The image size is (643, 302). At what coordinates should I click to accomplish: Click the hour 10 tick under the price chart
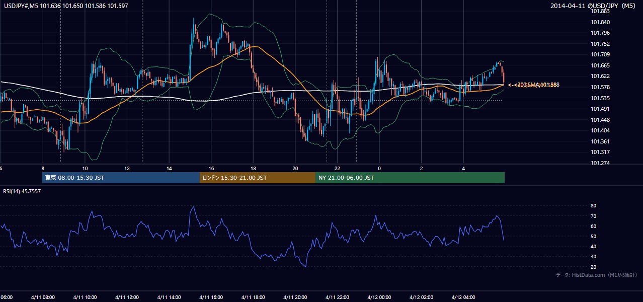tap(85, 168)
